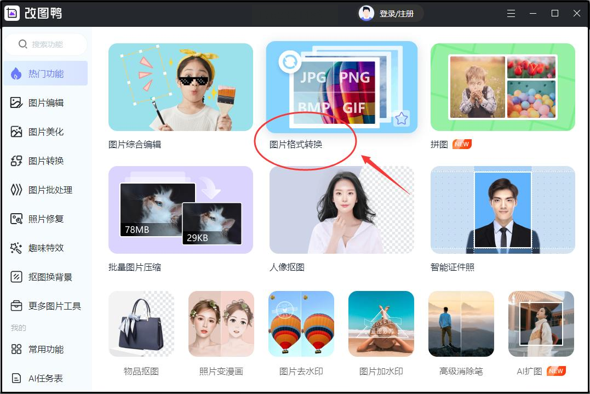590x394 pixels.
Task: Select the 热门功能 flame icon
Action: pos(16,74)
